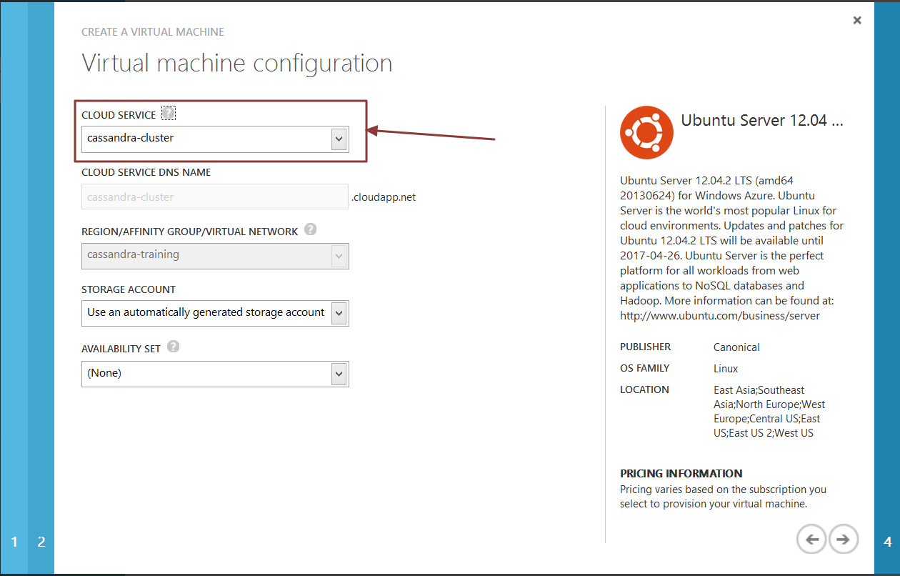Viewport: 900px width, 576px height.
Task: Click the .cloudapp.net domain suffix
Action: (x=384, y=197)
